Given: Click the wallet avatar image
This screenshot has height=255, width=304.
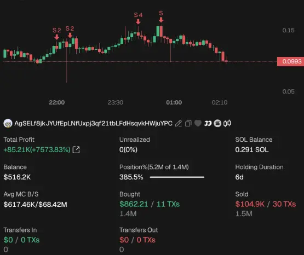Looking at the screenshot, I should click(x=8, y=123).
